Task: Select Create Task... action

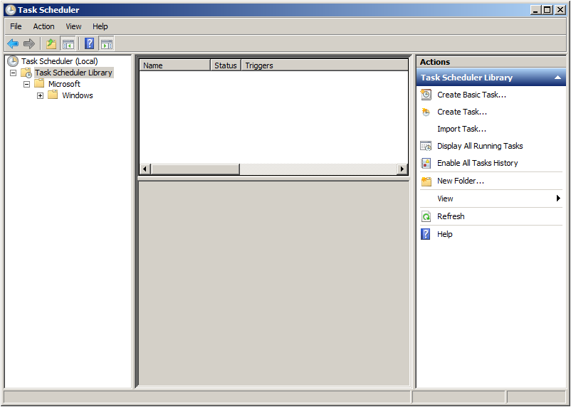Action: pyautogui.click(x=462, y=112)
